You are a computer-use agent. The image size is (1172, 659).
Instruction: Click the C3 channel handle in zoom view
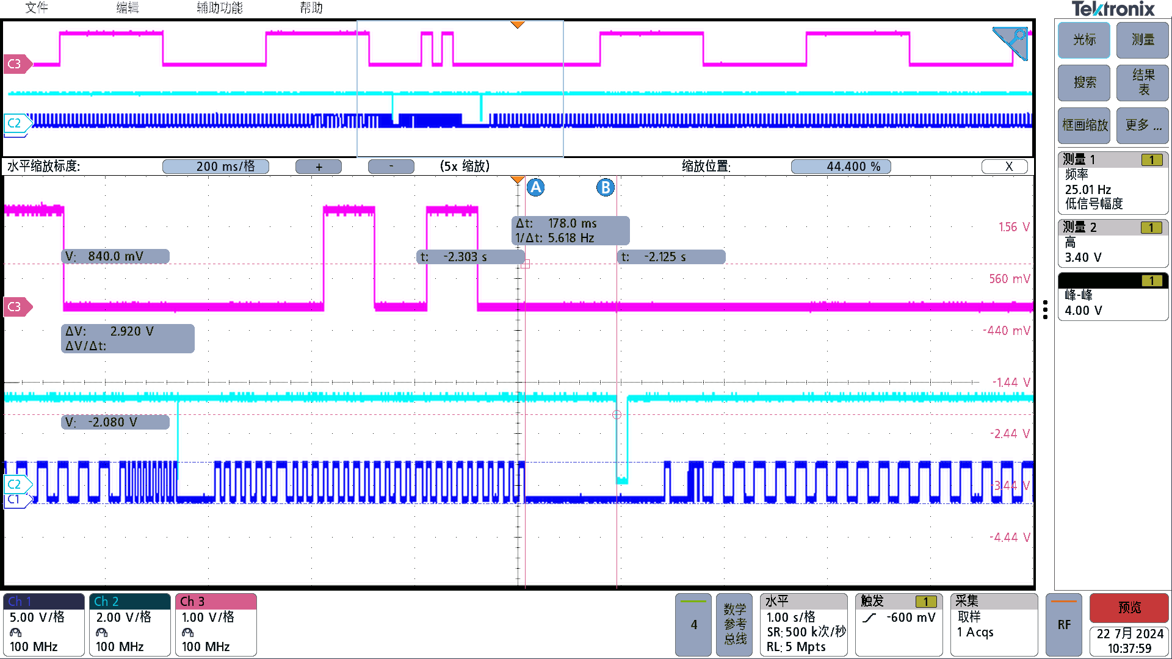tap(17, 307)
